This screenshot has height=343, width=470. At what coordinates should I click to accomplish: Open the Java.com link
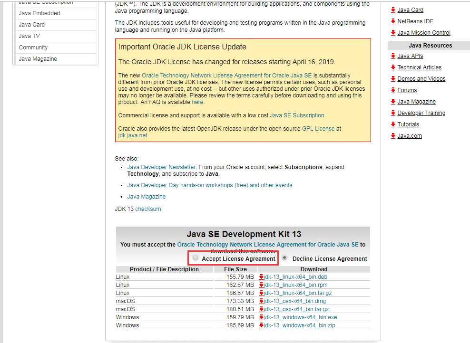pyautogui.click(x=410, y=135)
